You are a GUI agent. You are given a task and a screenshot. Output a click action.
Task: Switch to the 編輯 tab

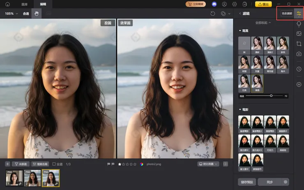coord(43,4)
